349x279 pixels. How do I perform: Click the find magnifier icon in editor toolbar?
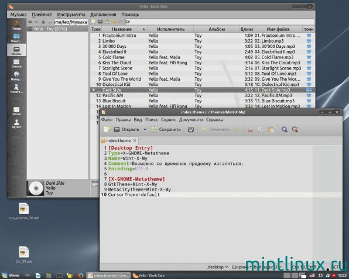point(284,129)
